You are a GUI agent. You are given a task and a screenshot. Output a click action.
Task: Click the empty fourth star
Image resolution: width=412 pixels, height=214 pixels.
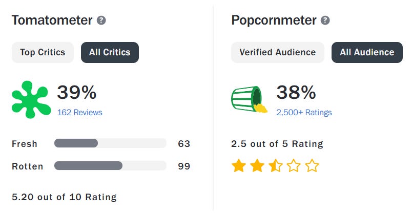point(294,166)
